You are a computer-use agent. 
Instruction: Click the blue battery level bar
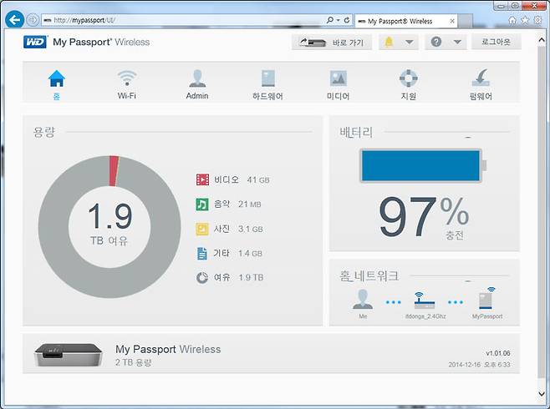(x=420, y=165)
